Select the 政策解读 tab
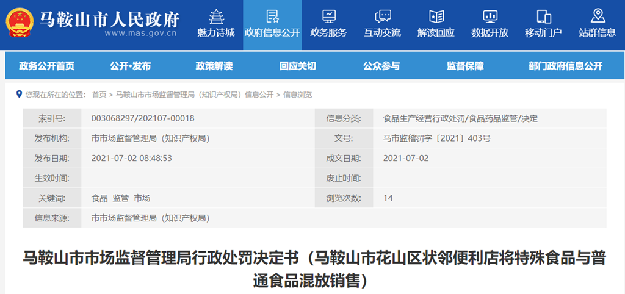Screen dimensions: 625x294 (x=214, y=66)
